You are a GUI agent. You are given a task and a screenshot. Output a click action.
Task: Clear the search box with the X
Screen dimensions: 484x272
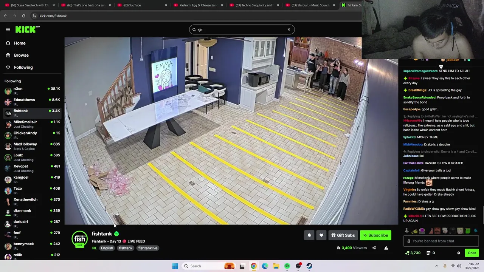click(289, 29)
